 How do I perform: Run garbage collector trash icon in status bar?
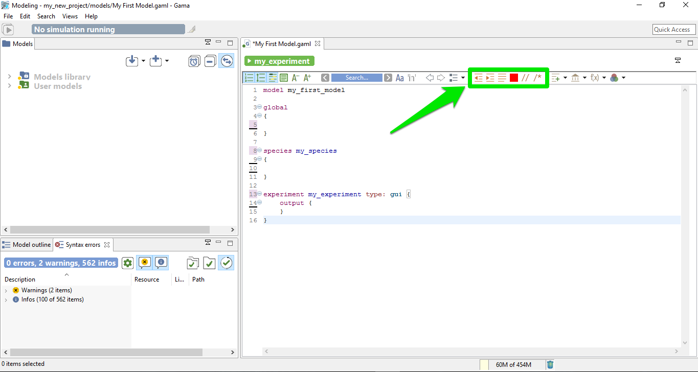tap(550, 365)
